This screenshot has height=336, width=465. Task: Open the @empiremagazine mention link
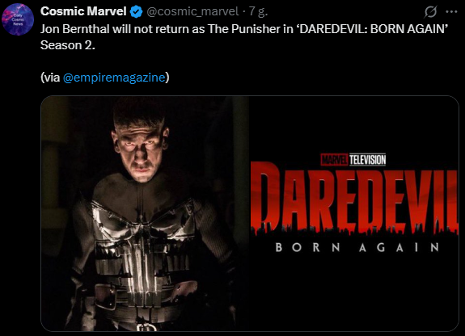(114, 78)
